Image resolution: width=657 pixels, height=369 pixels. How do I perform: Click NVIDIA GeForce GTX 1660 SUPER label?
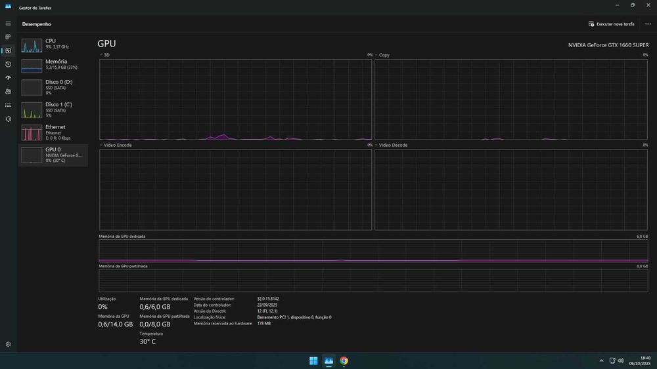pyautogui.click(x=608, y=45)
